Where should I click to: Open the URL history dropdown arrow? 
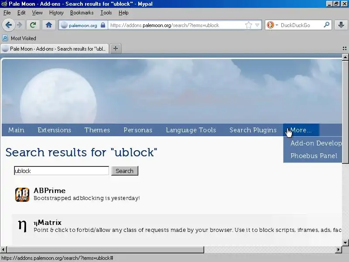point(257,25)
